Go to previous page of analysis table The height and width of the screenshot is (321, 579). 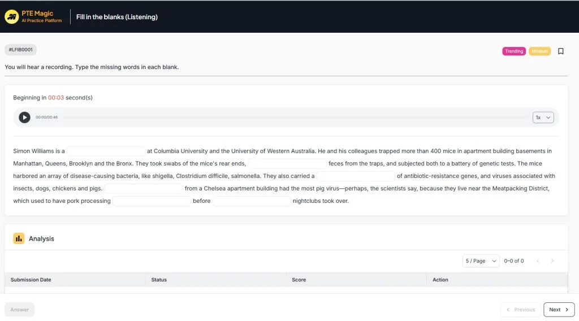538,261
